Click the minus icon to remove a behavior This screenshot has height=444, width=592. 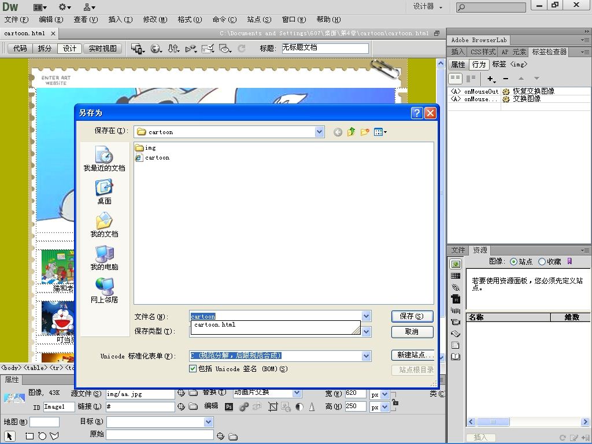(x=505, y=79)
